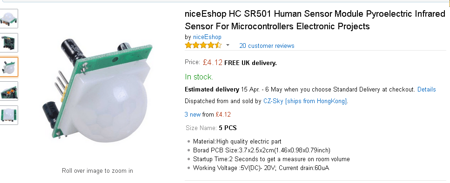Select the fourth thumbnail with orange potentiometers

[x=9, y=91]
